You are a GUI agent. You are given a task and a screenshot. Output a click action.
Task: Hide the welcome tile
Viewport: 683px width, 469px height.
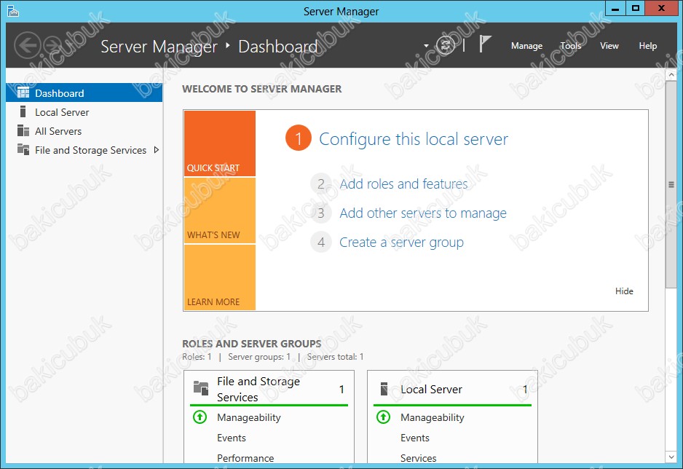coord(624,291)
